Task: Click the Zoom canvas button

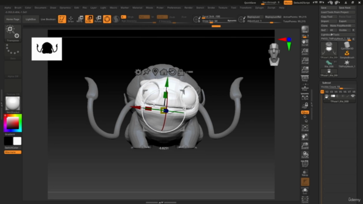Action: pos(305,52)
